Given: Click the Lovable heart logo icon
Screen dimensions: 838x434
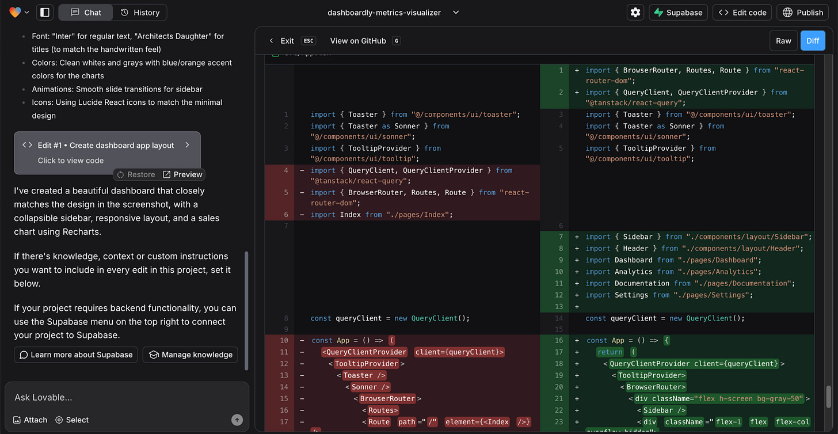Looking at the screenshot, I should [14, 12].
